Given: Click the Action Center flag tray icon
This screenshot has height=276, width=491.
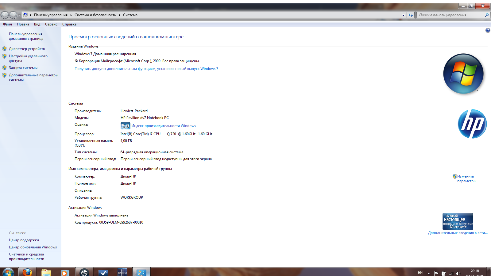Looking at the screenshot, I should coord(436,273).
